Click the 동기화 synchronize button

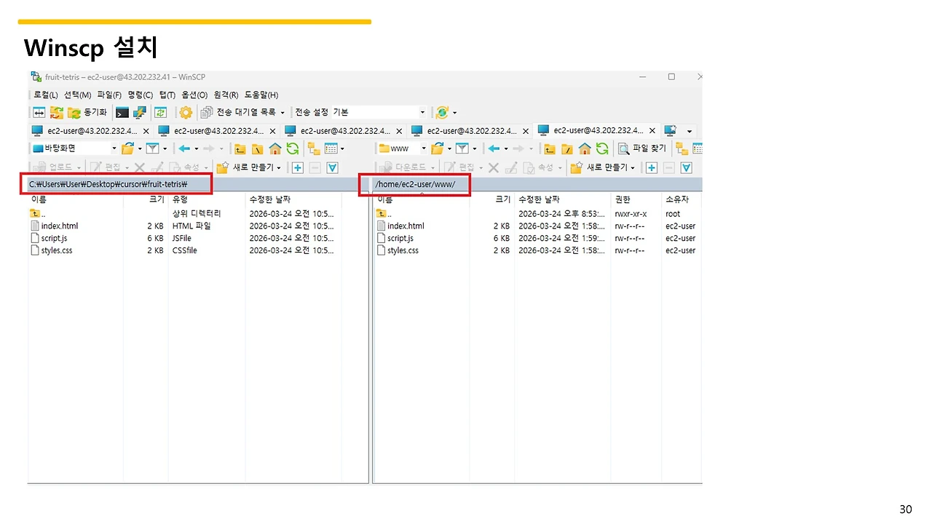pos(87,113)
